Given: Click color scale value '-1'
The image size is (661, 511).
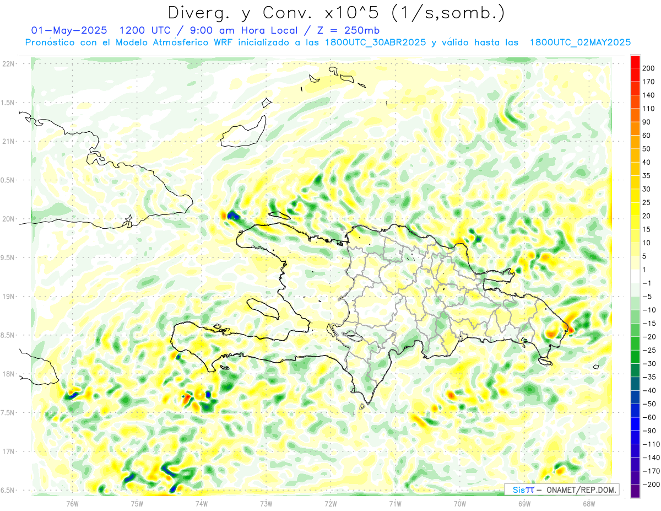Looking at the screenshot, I should (647, 283).
